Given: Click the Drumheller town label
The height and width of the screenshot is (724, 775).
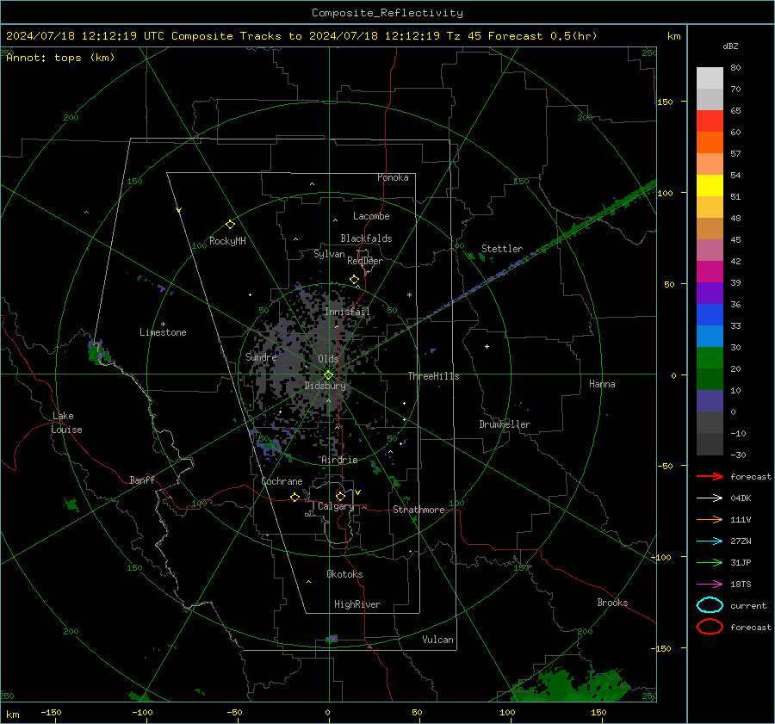Looking at the screenshot, I should [x=505, y=424].
